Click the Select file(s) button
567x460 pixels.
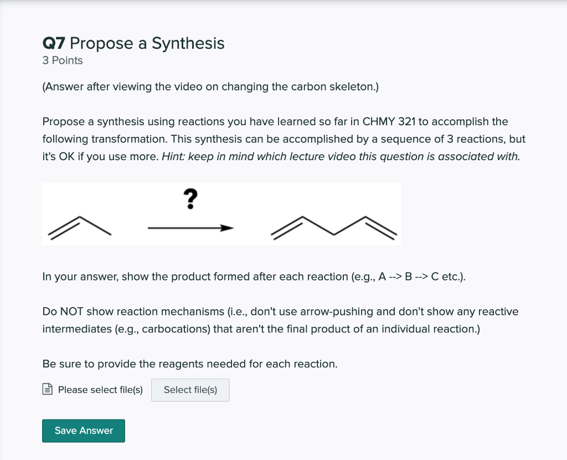(190, 390)
